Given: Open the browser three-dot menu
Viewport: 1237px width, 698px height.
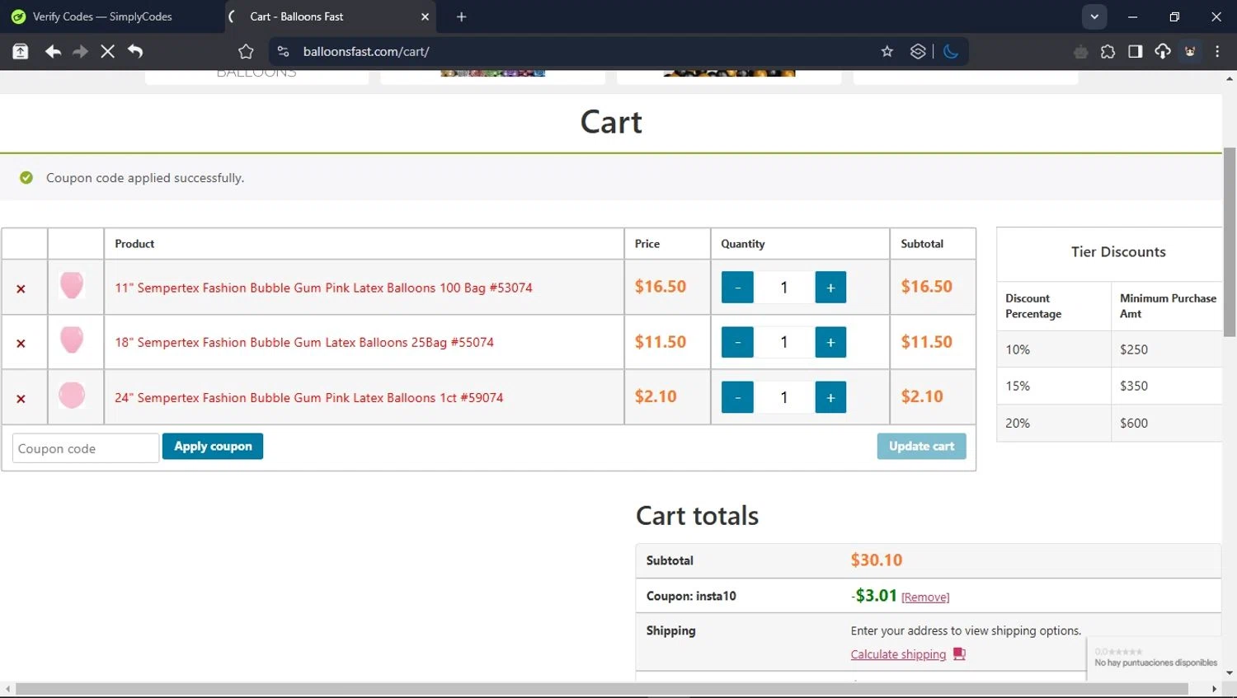Looking at the screenshot, I should pyautogui.click(x=1217, y=52).
